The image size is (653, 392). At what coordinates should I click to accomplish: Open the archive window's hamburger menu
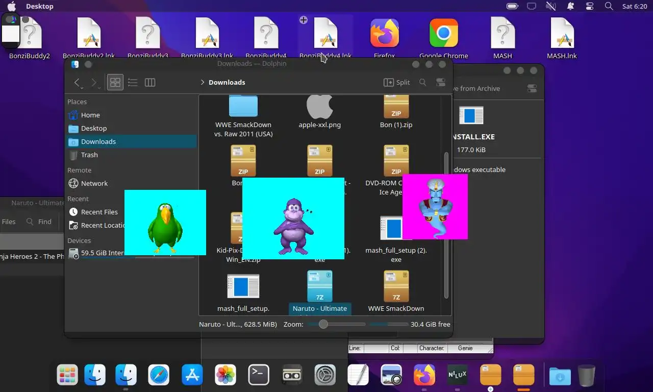coord(532,88)
